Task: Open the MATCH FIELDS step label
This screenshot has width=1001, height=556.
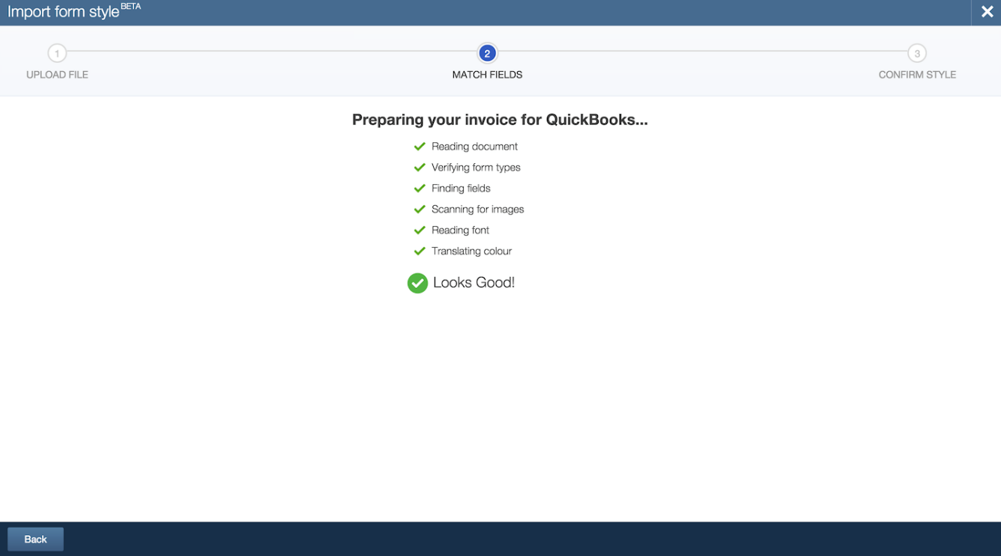Action: (487, 75)
